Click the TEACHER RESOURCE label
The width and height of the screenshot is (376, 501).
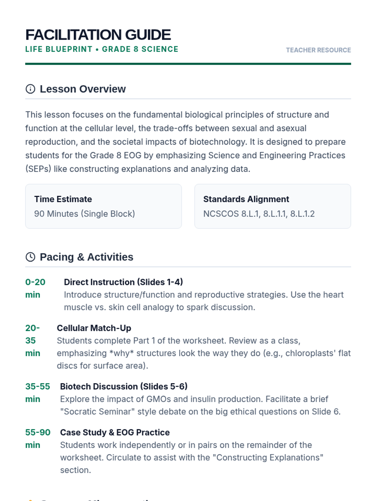pos(318,50)
